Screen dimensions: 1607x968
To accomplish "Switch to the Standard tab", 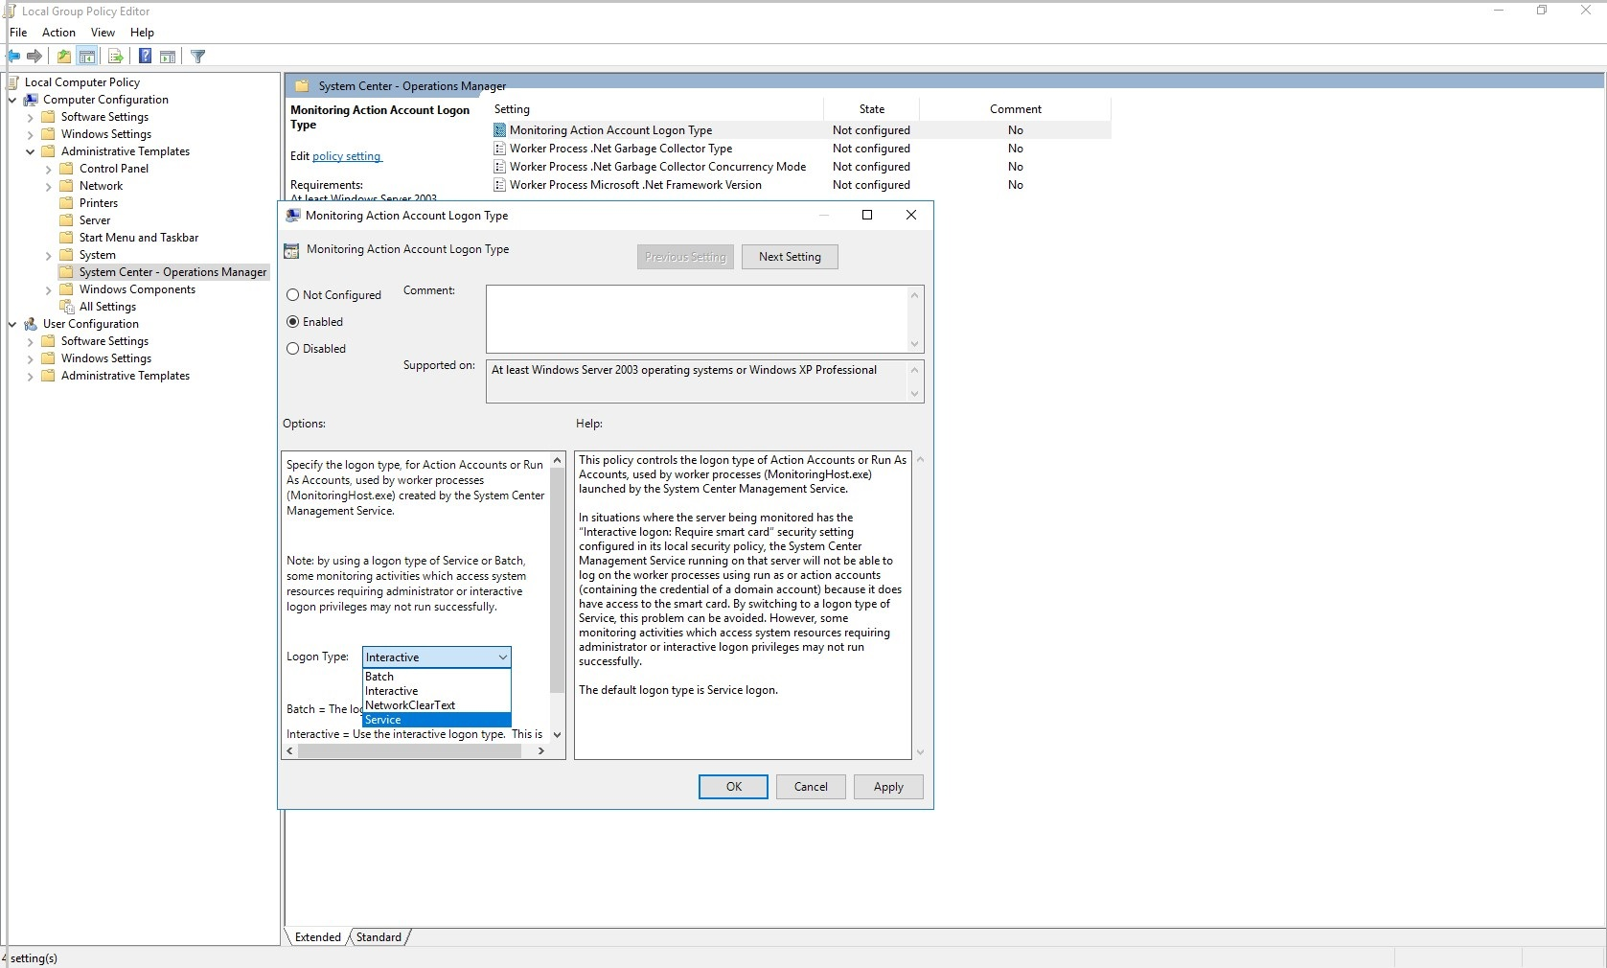I will pos(378,937).
